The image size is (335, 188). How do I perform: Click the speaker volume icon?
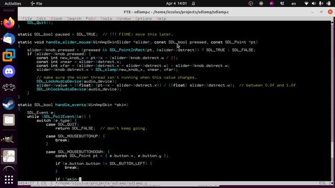314,4
